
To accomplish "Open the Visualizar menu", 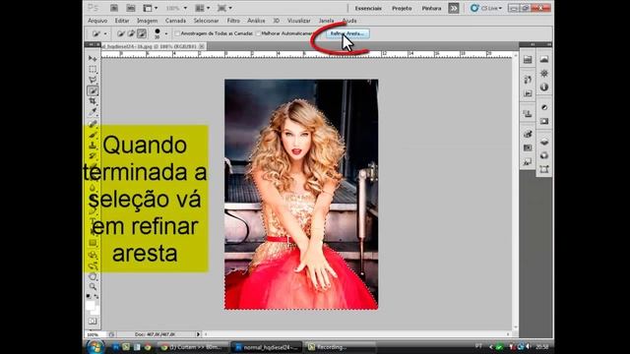I will (299, 21).
